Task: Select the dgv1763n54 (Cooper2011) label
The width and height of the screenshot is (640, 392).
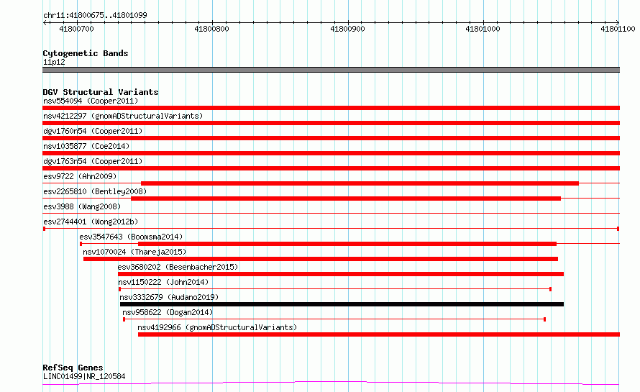Action: 93,161
